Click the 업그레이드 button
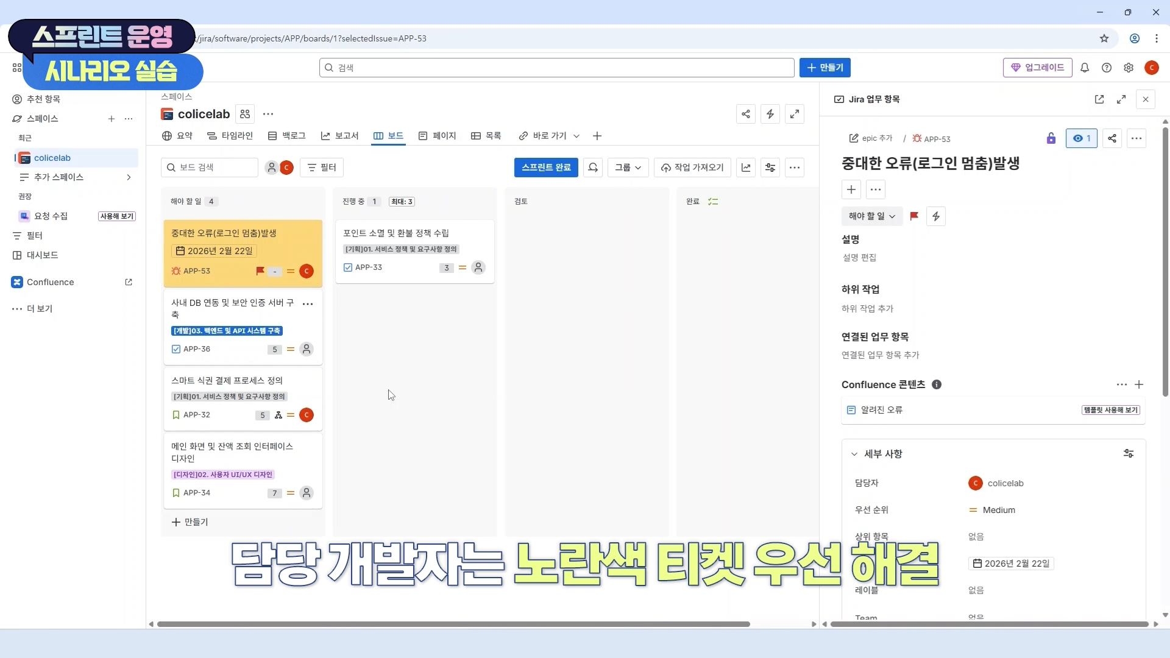 (1038, 68)
